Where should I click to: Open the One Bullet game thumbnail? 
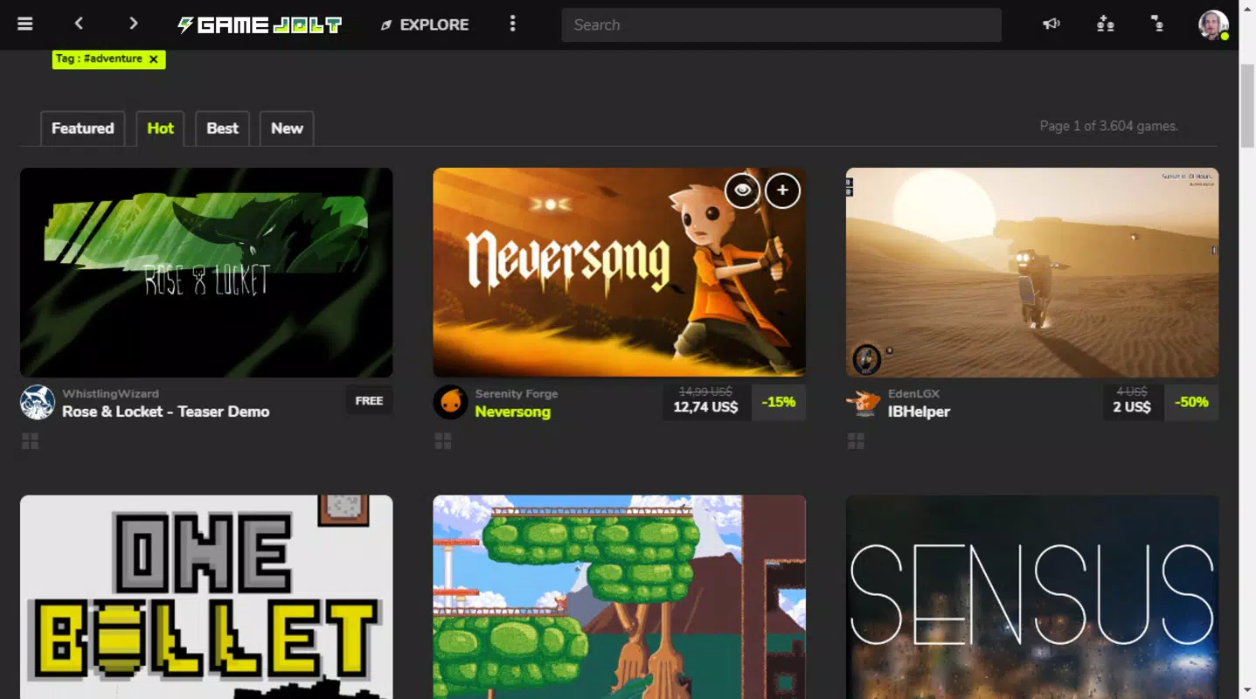(206, 598)
